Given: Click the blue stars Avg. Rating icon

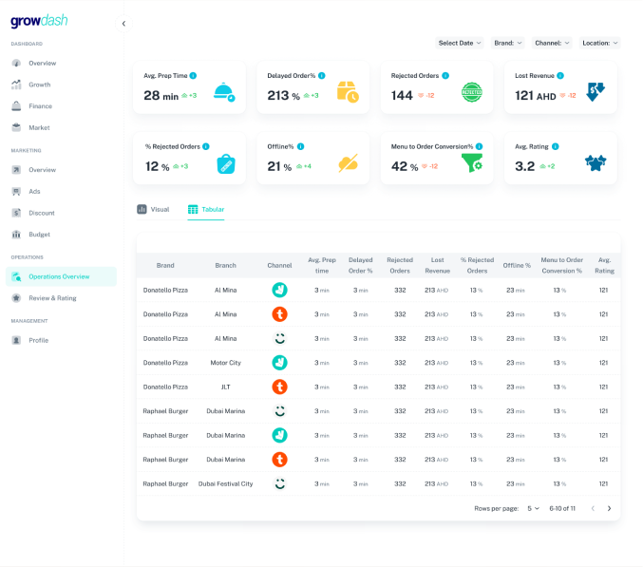Looking at the screenshot, I should click(x=596, y=162).
